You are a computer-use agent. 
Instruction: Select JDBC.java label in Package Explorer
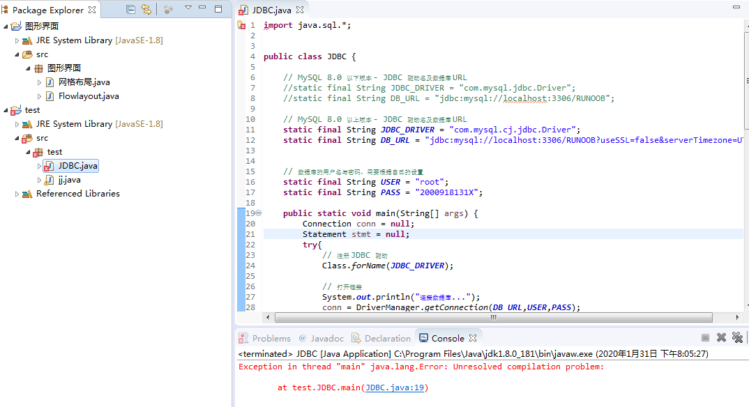coord(78,166)
